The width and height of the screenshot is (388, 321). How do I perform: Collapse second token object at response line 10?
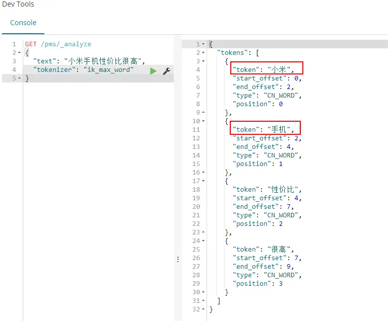click(x=204, y=121)
